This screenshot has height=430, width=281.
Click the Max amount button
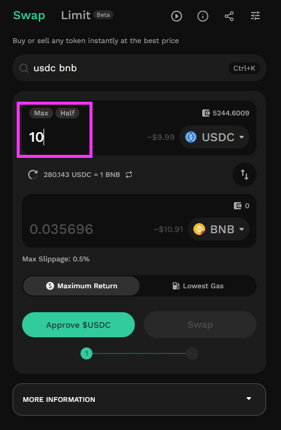point(41,113)
